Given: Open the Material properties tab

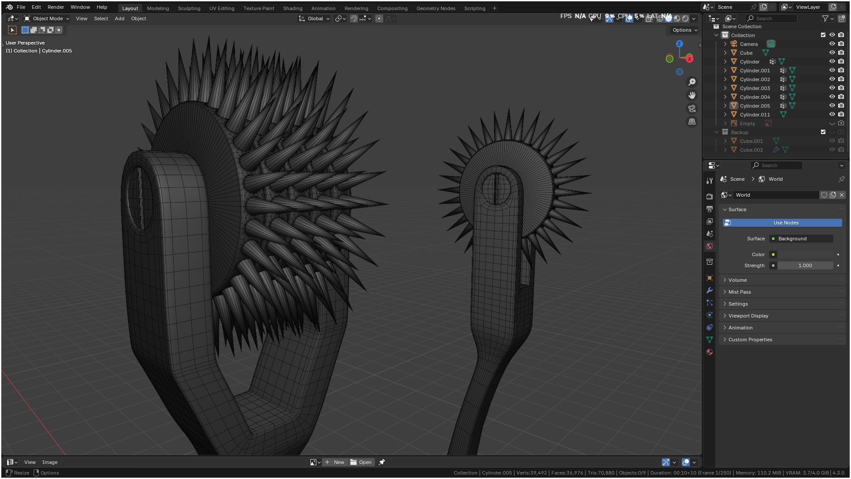Looking at the screenshot, I should pyautogui.click(x=710, y=352).
